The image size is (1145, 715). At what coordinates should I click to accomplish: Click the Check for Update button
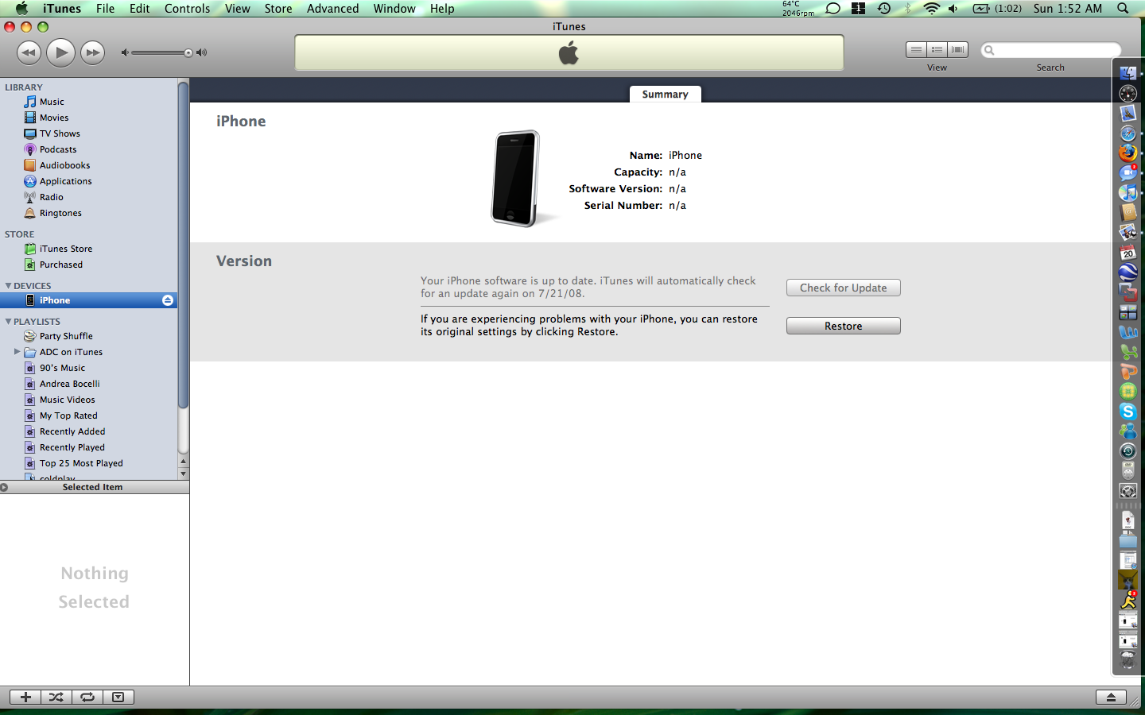[844, 288]
